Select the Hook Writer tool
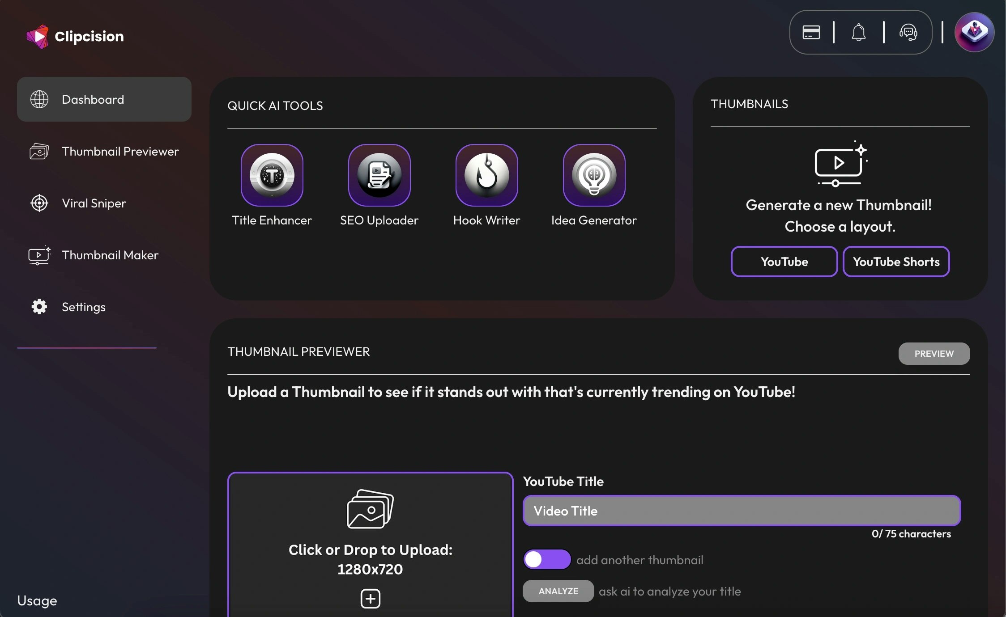Screen dimensions: 1006x617 point(486,175)
